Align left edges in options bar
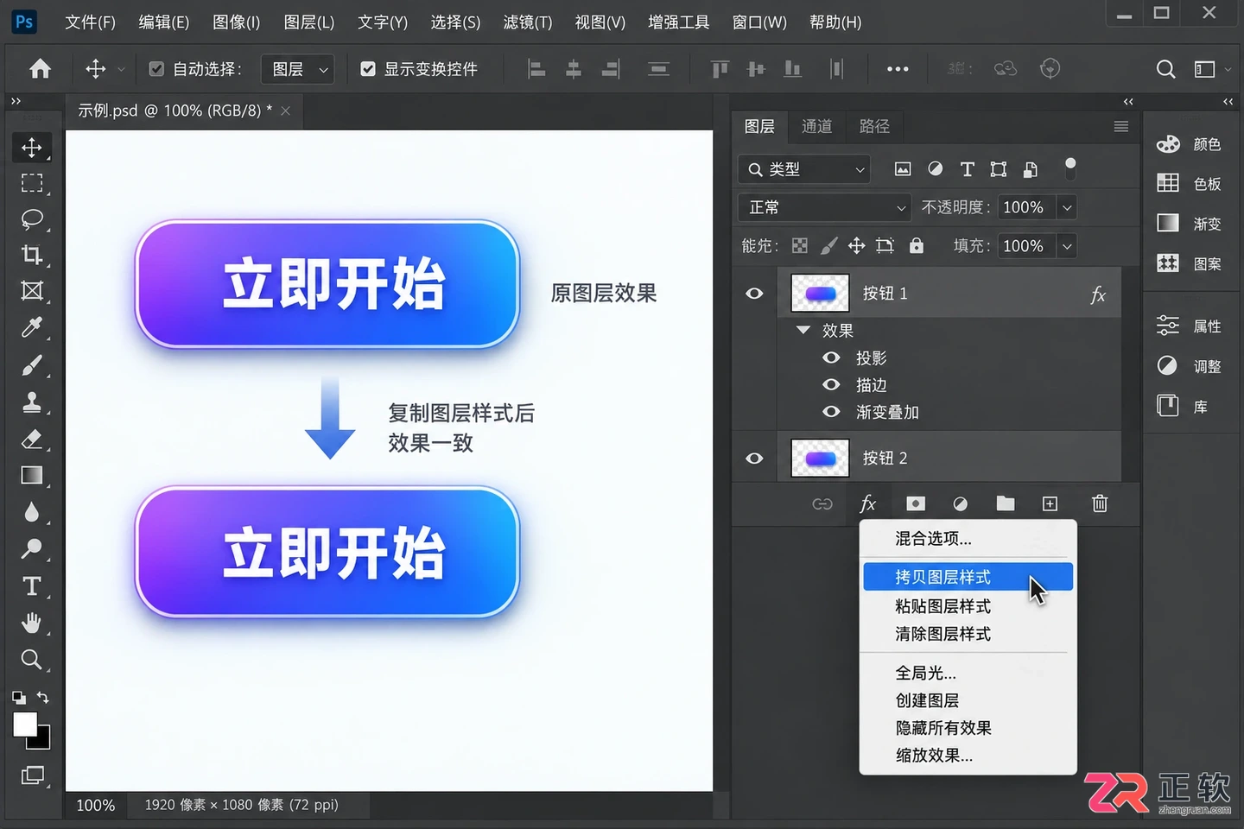Viewport: 1244px width, 829px height. click(536, 69)
